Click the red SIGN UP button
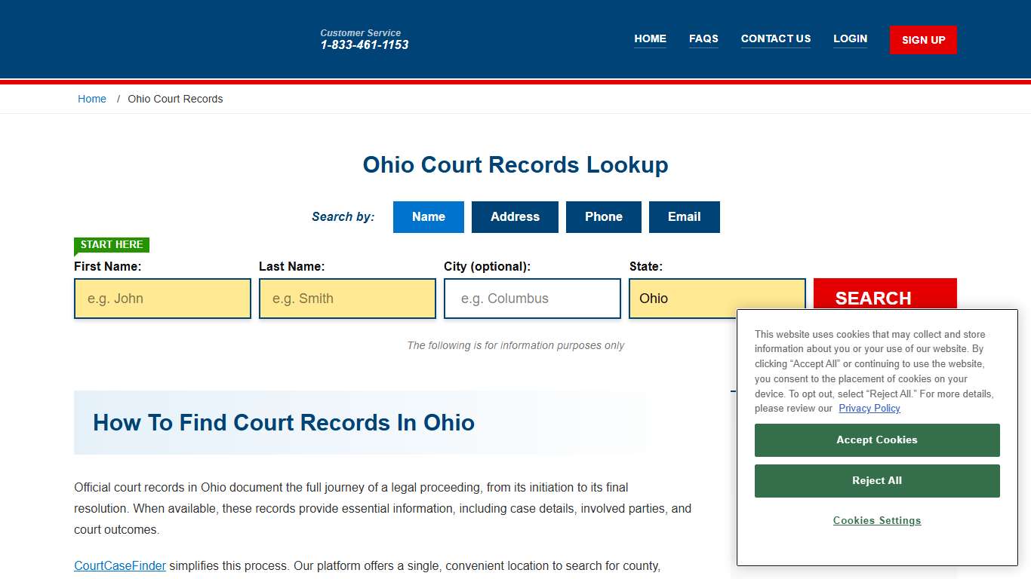The height and width of the screenshot is (579, 1031). [922, 39]
